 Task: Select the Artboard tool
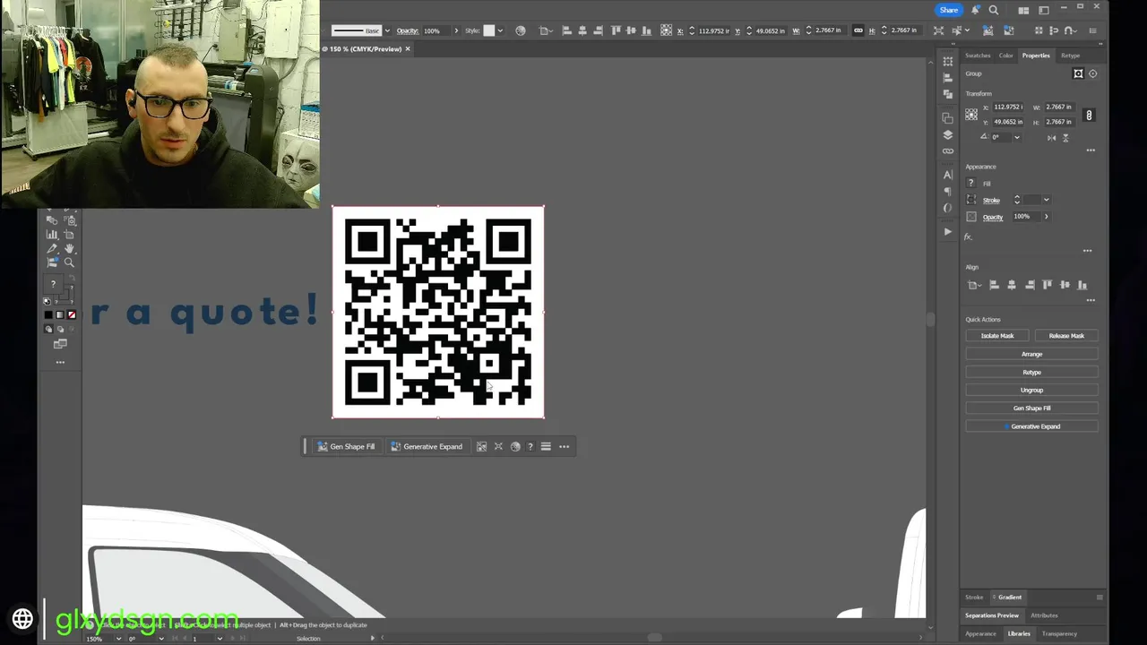click(x=69, y=234)
